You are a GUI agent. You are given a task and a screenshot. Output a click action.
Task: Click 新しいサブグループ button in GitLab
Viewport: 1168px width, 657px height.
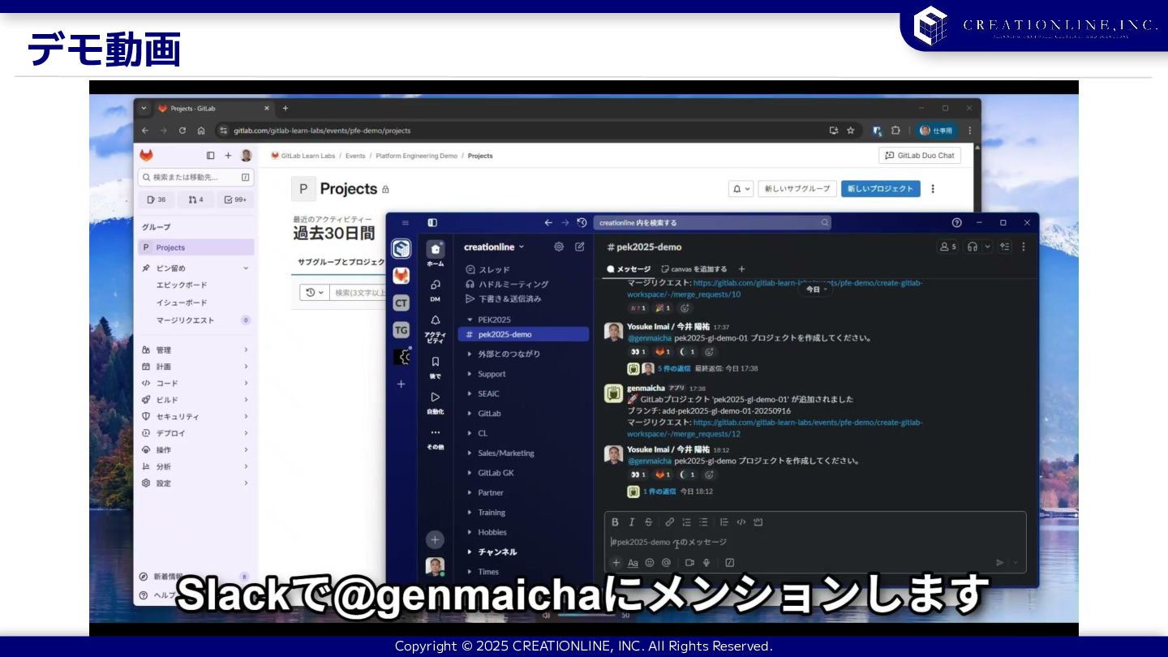(797, 188)
